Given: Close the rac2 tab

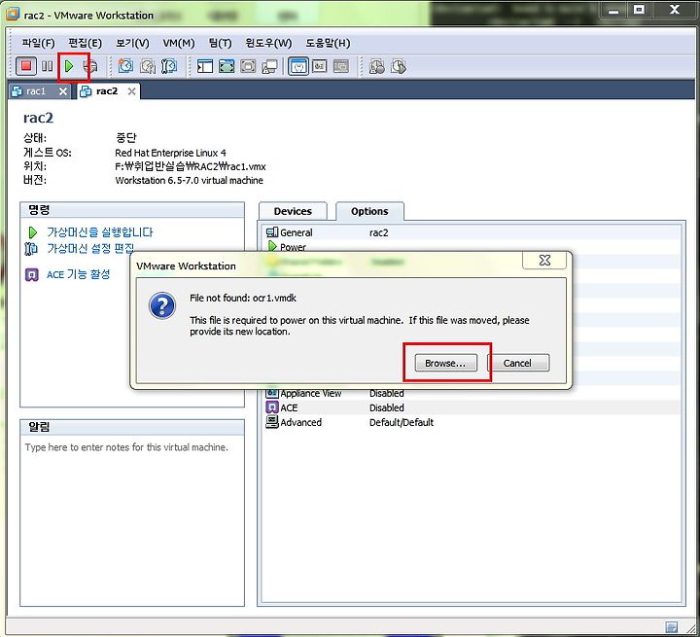Looking at the screenshot, I should [x=131, y=91].
